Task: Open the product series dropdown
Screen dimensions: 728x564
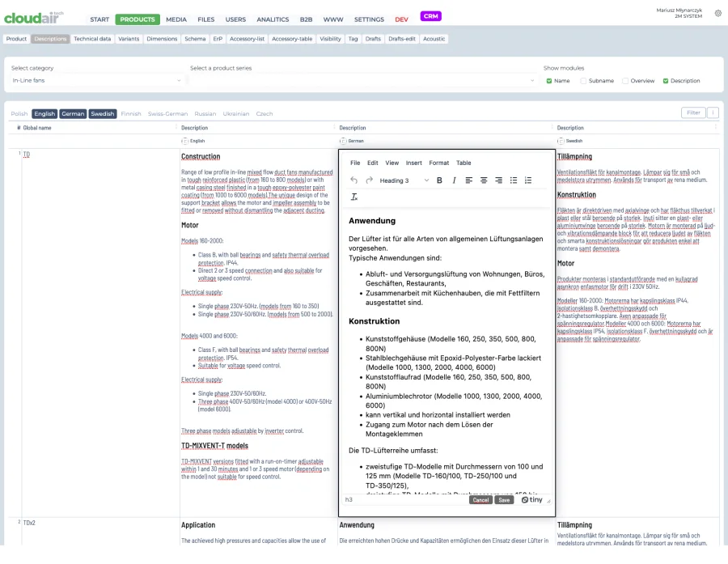Action: point(362,80)
